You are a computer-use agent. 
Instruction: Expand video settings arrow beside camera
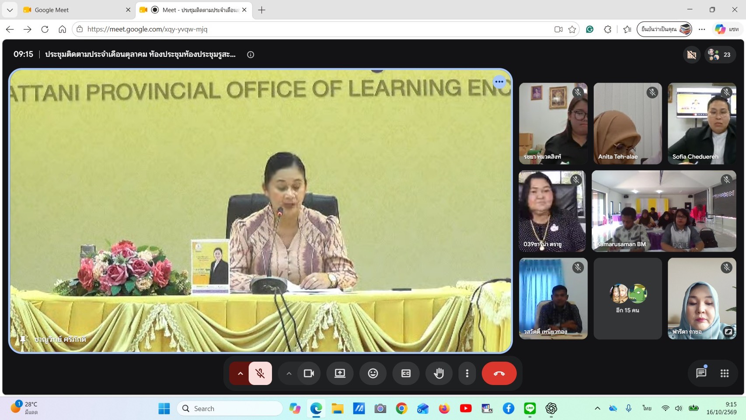[x=289, y=373]
